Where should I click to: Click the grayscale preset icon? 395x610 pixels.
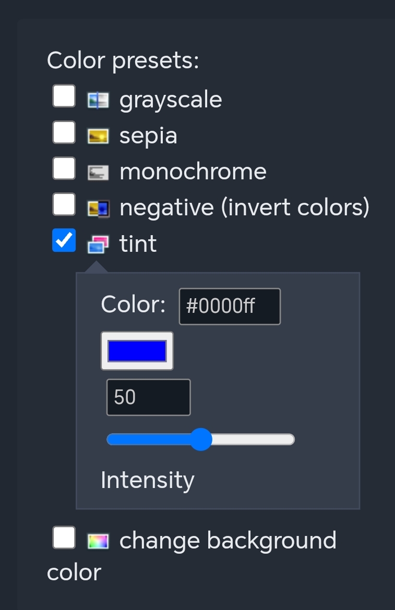[x=98, y=100]
